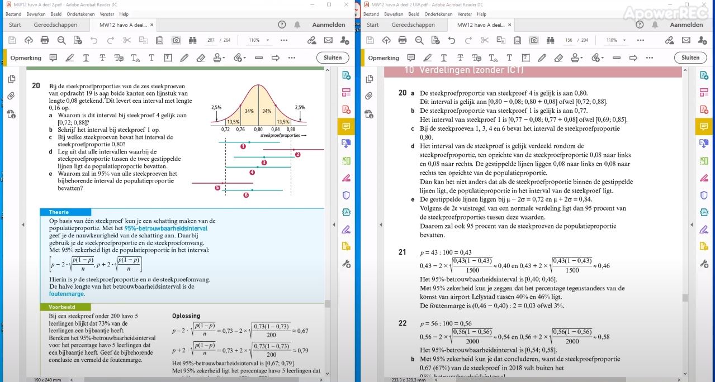715x382 pixels.
Task: Close the MW12 havo A deel tab in left window
Action: (x=151, y=25)
